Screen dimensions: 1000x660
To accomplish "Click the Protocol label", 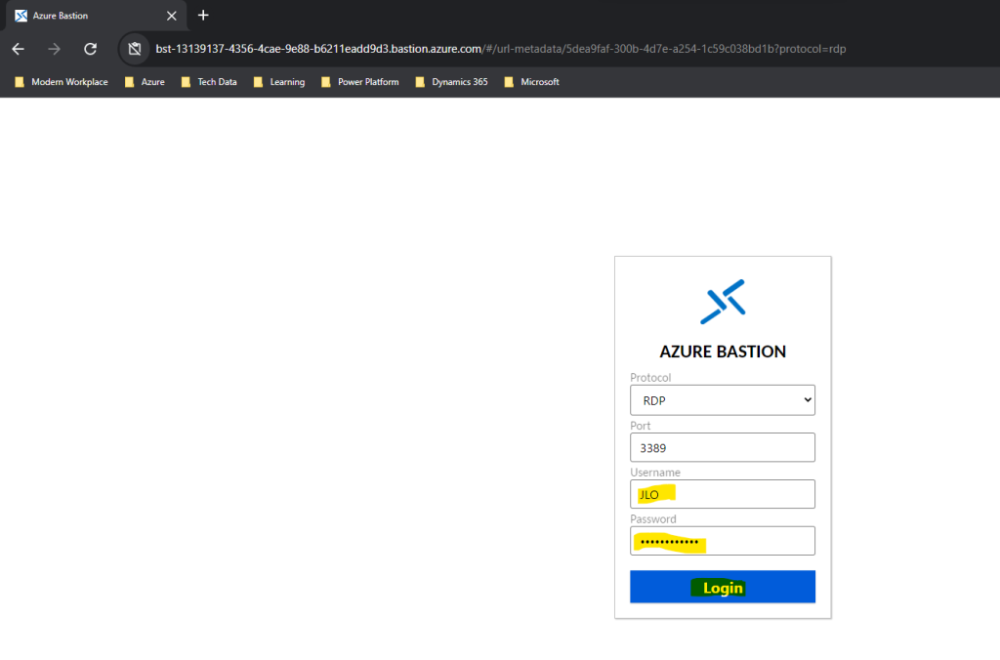I will point(650,378).
